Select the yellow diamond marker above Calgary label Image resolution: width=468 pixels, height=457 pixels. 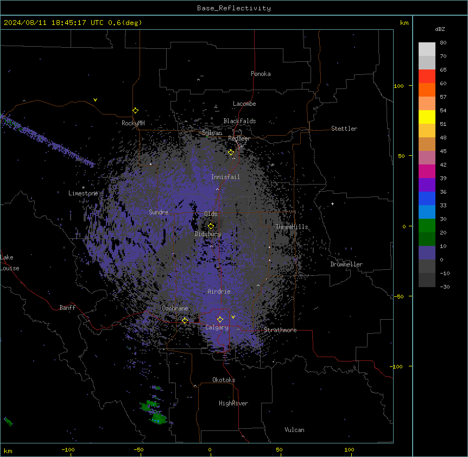point(220,320)
